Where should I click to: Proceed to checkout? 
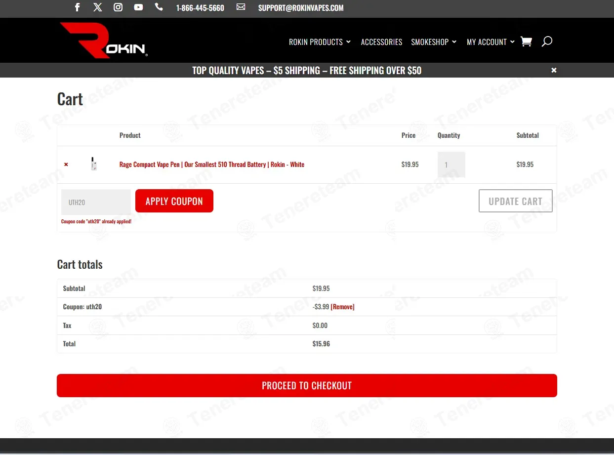coord(307,385)
